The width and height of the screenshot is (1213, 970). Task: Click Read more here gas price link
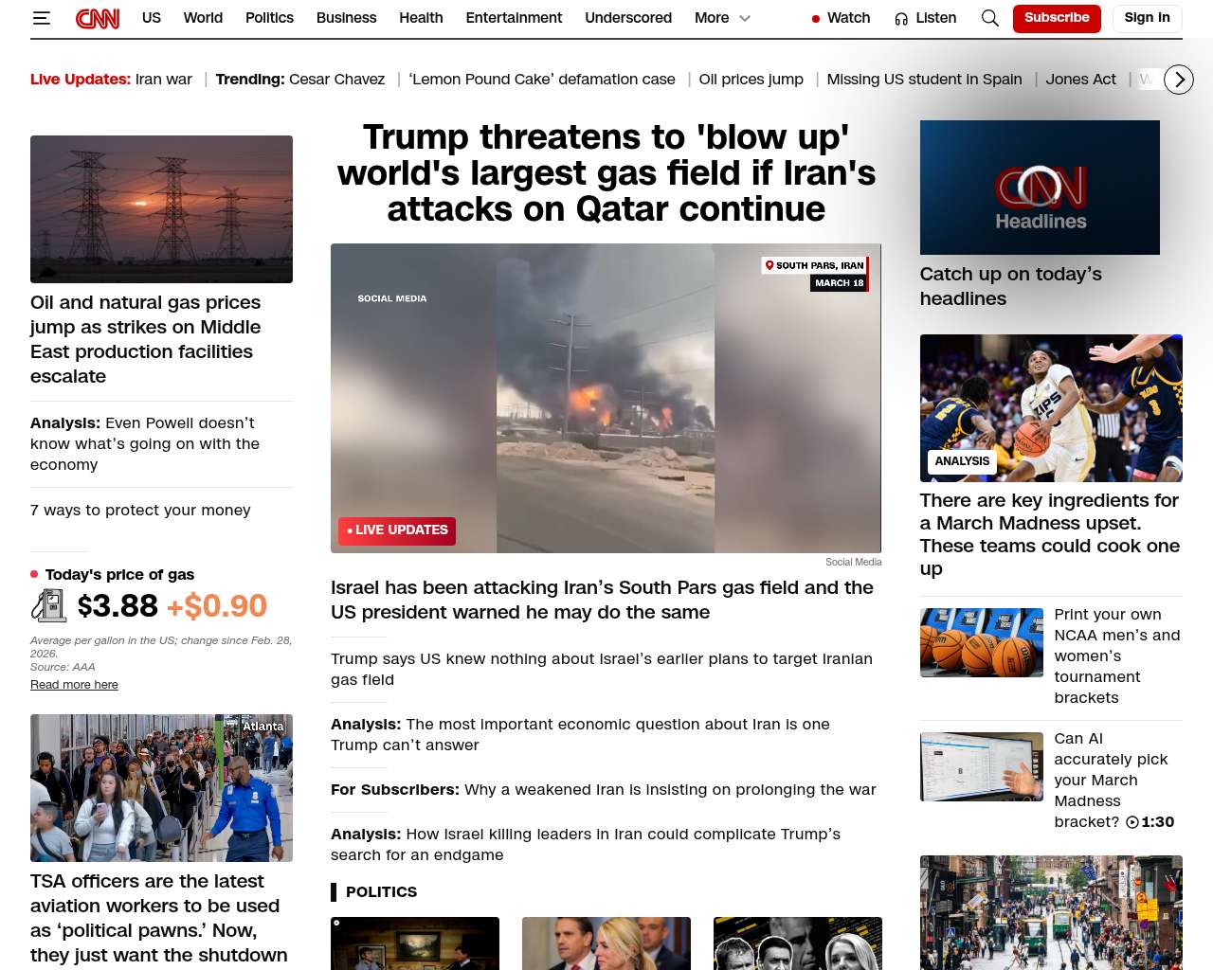pyautogui.click(x=74, y=685)
